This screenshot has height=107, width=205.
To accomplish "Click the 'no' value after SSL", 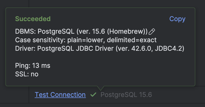I will click(x=34, y=74).
